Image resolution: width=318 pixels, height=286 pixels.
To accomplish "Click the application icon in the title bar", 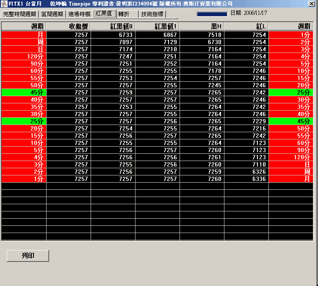I will click(4, 3).
